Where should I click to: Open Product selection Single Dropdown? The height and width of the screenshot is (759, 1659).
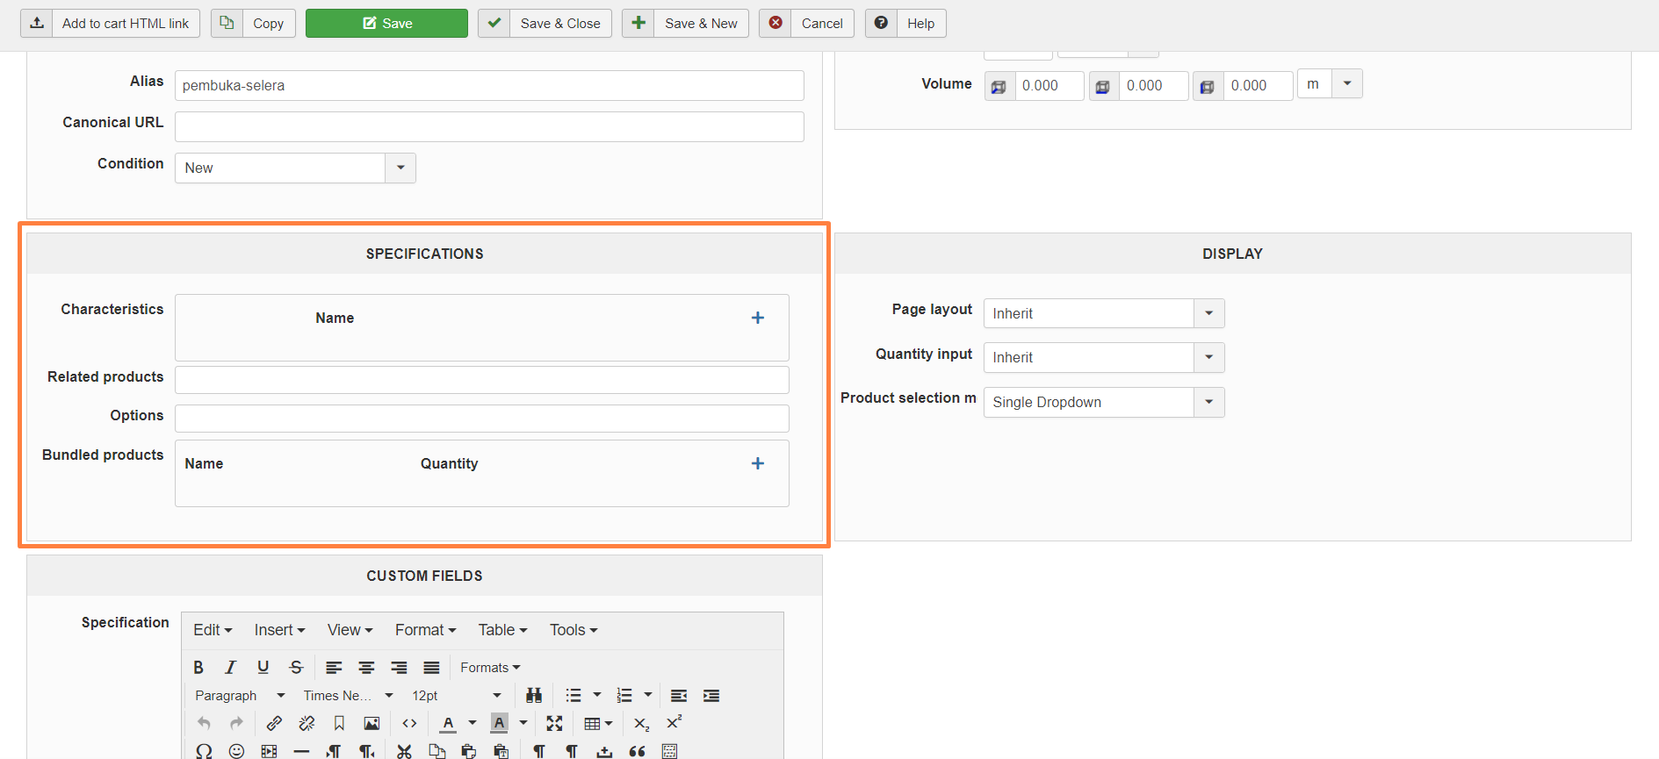[1104, 402]
